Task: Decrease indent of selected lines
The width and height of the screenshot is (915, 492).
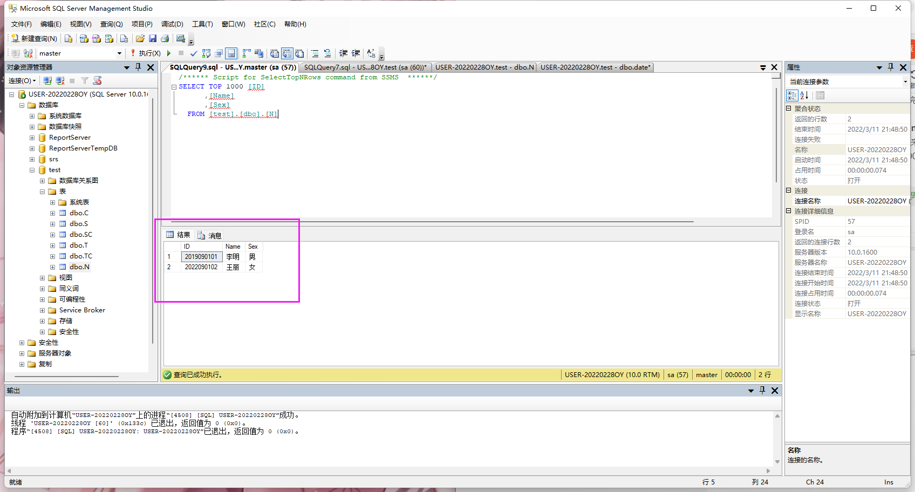Action: click(343, 53)
